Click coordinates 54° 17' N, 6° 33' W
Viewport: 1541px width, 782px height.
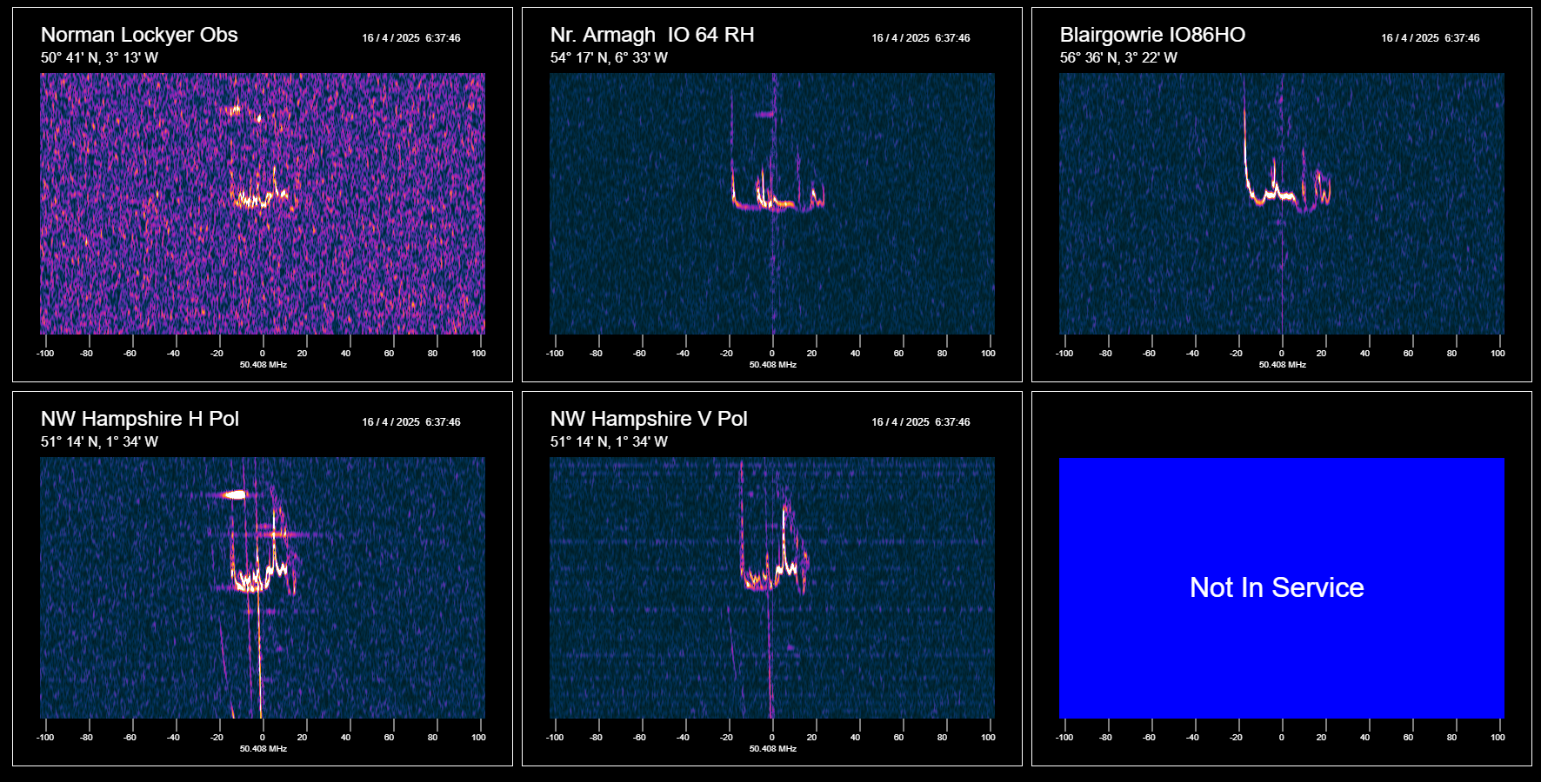[x=609, y=57]
